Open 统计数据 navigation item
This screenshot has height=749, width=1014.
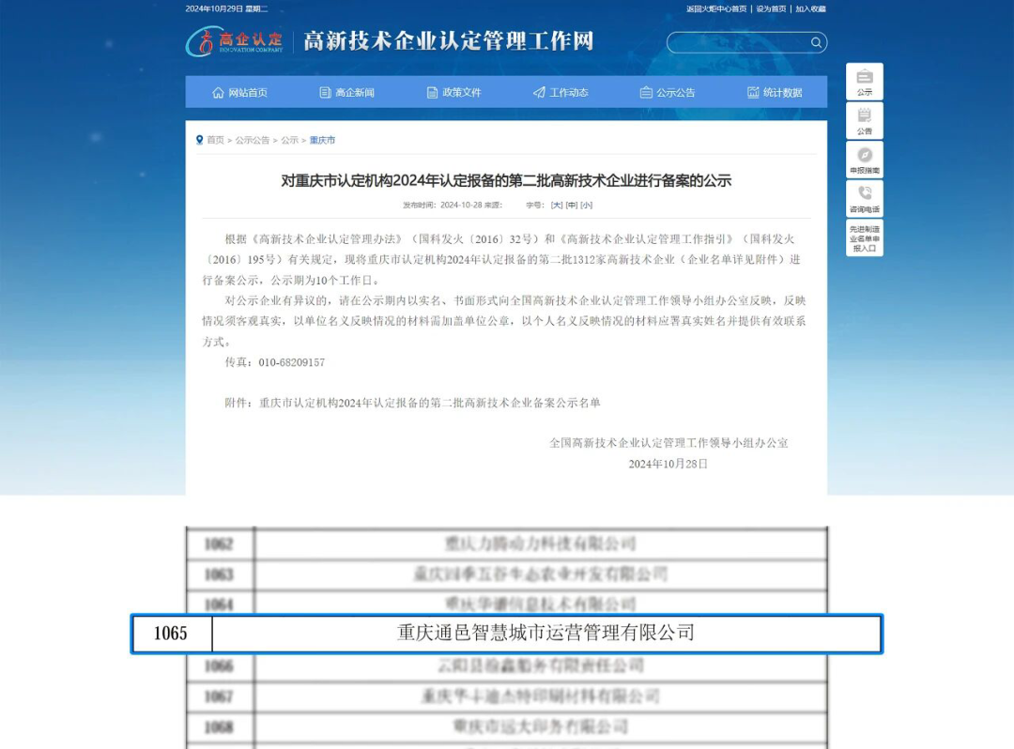(775, 92)
